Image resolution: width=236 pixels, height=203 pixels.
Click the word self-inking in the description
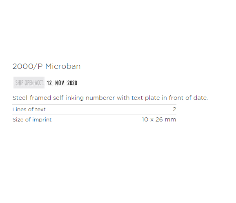point(68,98)
